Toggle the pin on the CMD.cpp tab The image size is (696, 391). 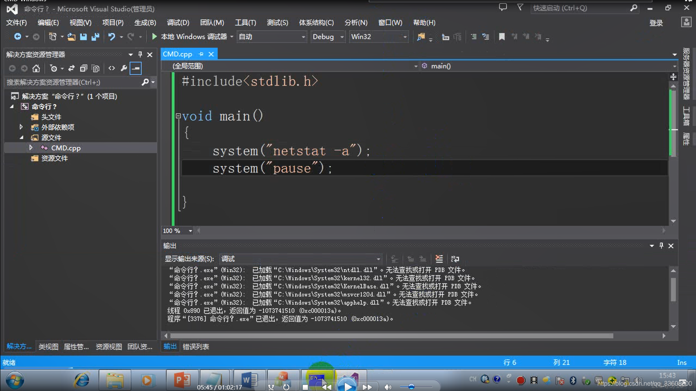click(x=201, y=54)
